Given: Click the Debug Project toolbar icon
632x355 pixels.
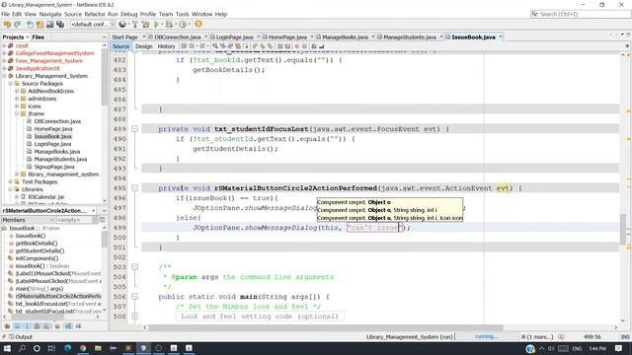Looking at the screenshot, I should pyautogui.click(x=169, y=25).
